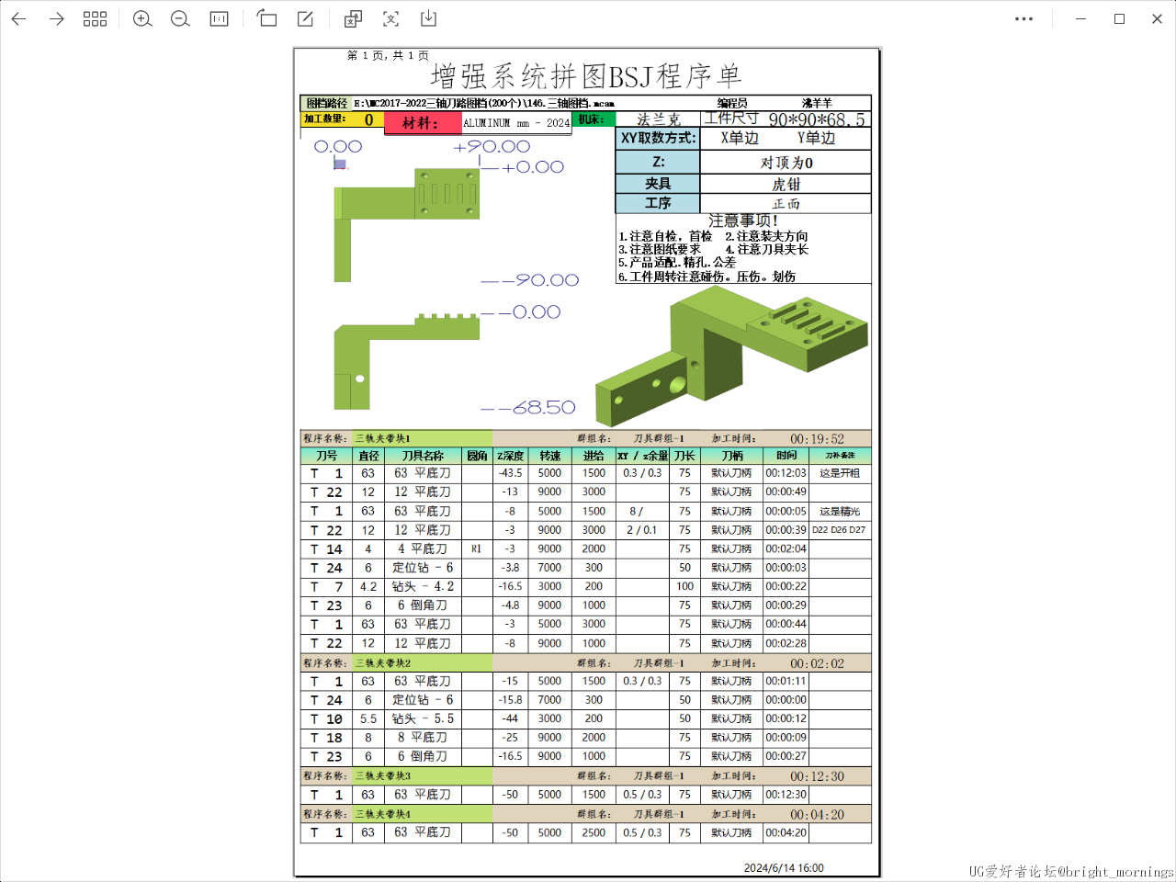The width and height of the screenshot is (1176, 882).
Task: Click total machining time 00:02:02
Action: (x=817, y=663)
